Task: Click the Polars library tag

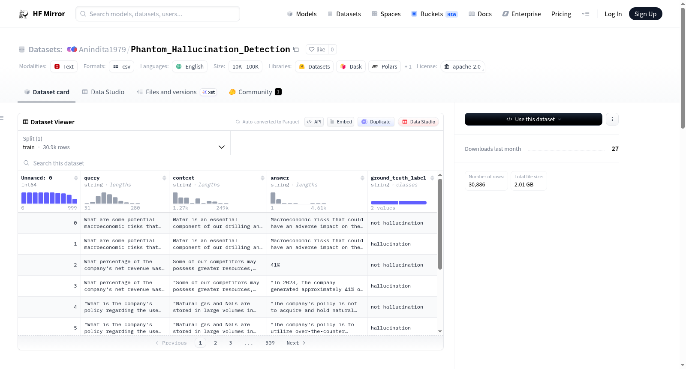Action: (385, 67)
